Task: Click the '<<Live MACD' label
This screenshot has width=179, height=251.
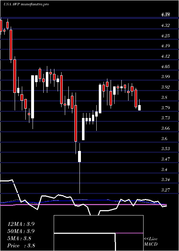Action: tap(151, 242)
